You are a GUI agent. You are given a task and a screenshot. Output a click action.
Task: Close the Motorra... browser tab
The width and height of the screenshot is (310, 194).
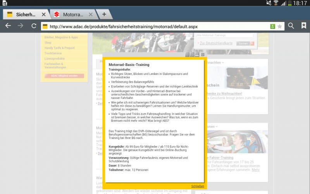coord(91,14)
